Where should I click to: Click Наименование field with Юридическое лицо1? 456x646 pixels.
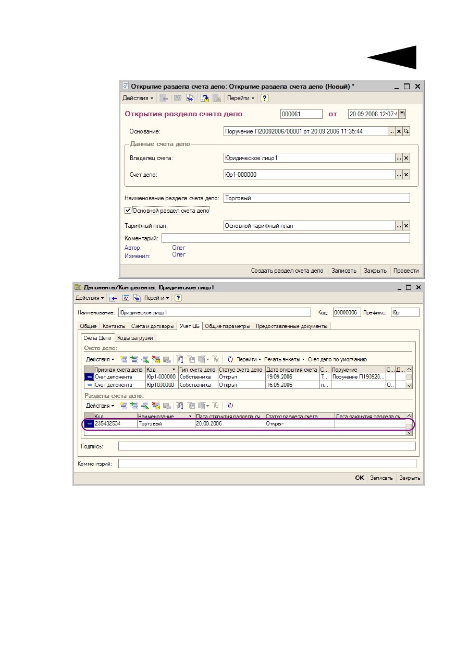[215, 312]
